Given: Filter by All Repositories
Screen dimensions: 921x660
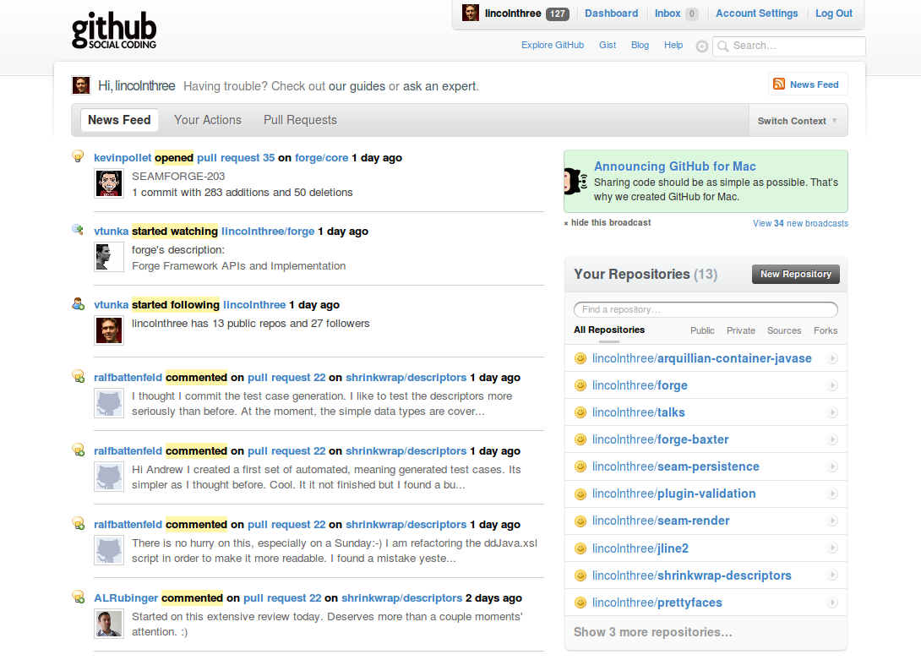Looking at the screenshot, I should [609, 330].
